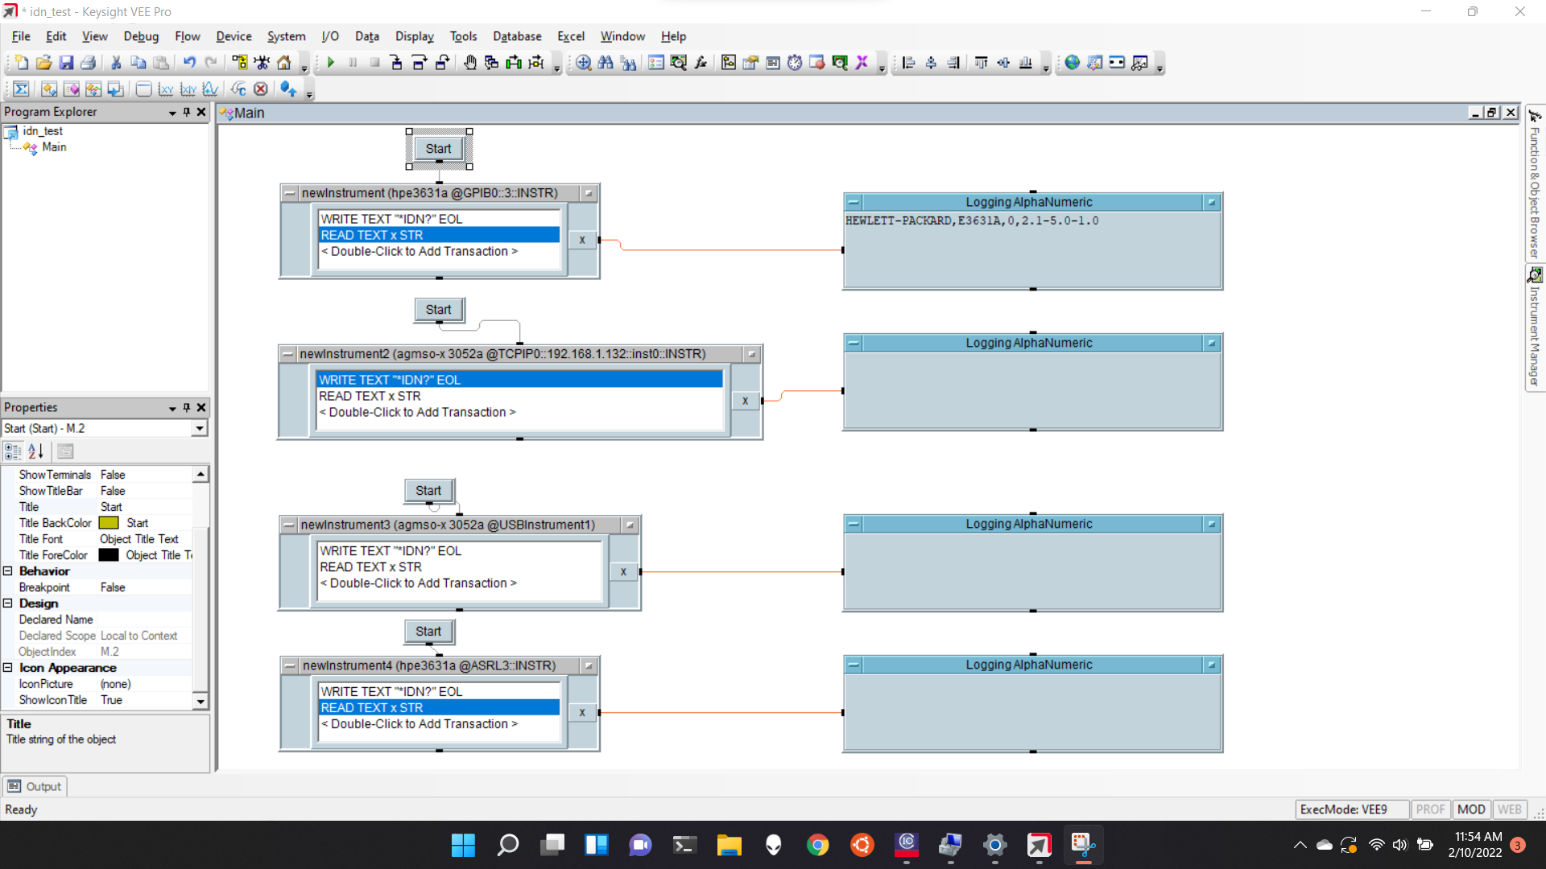
Task: Click the green Run program button
Action: [x=331, y=63]
